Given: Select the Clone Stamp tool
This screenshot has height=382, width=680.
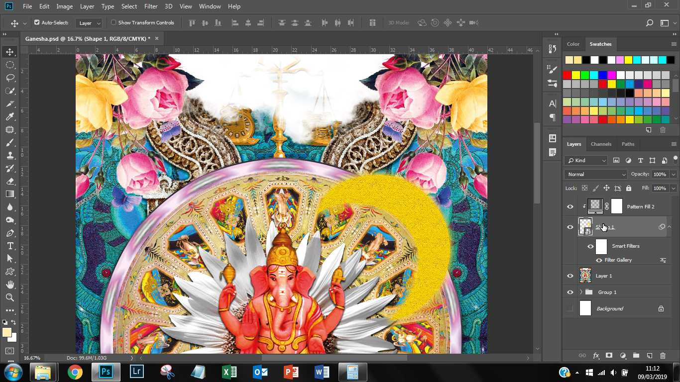Looking at the screenshot, I should point(10,155).
